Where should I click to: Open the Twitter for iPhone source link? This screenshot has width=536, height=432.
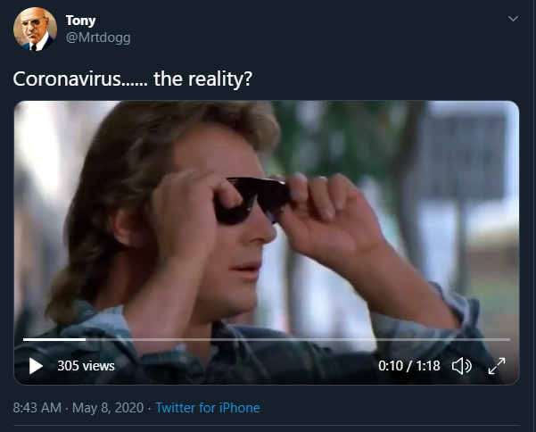coord(208,408)
